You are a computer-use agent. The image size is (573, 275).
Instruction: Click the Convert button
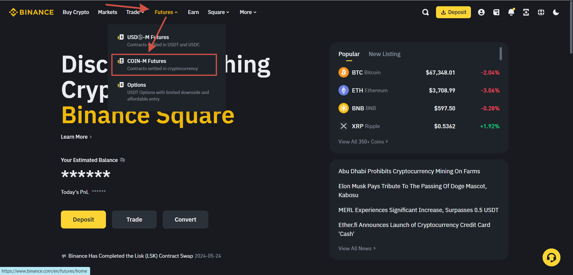185,220
